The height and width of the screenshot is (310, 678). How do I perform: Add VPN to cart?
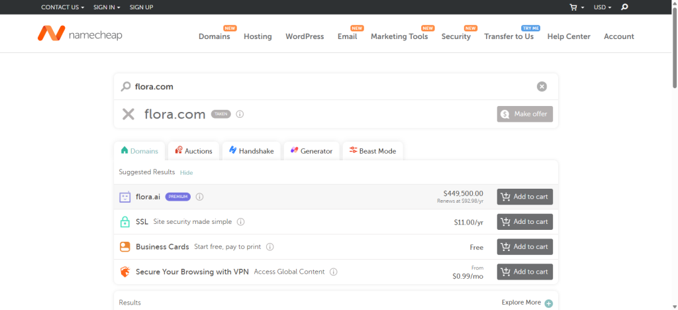524,272
